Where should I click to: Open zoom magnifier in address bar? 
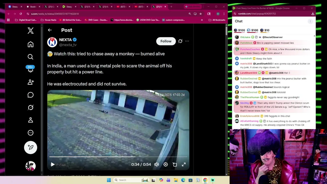tap(190, 14)
